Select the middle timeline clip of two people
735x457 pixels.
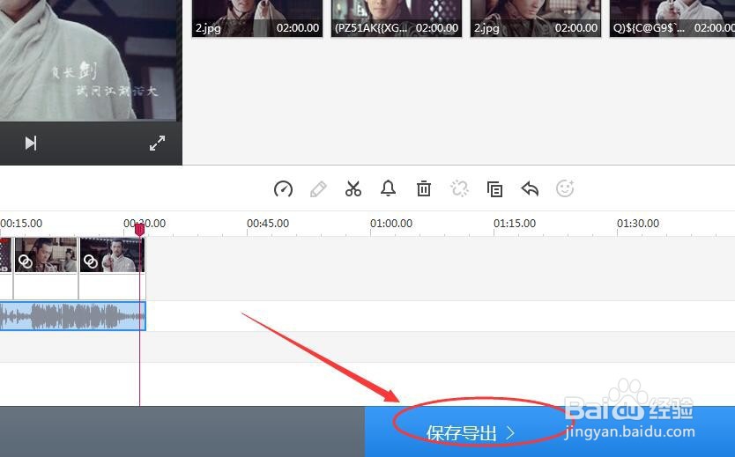tap(46, 254)
